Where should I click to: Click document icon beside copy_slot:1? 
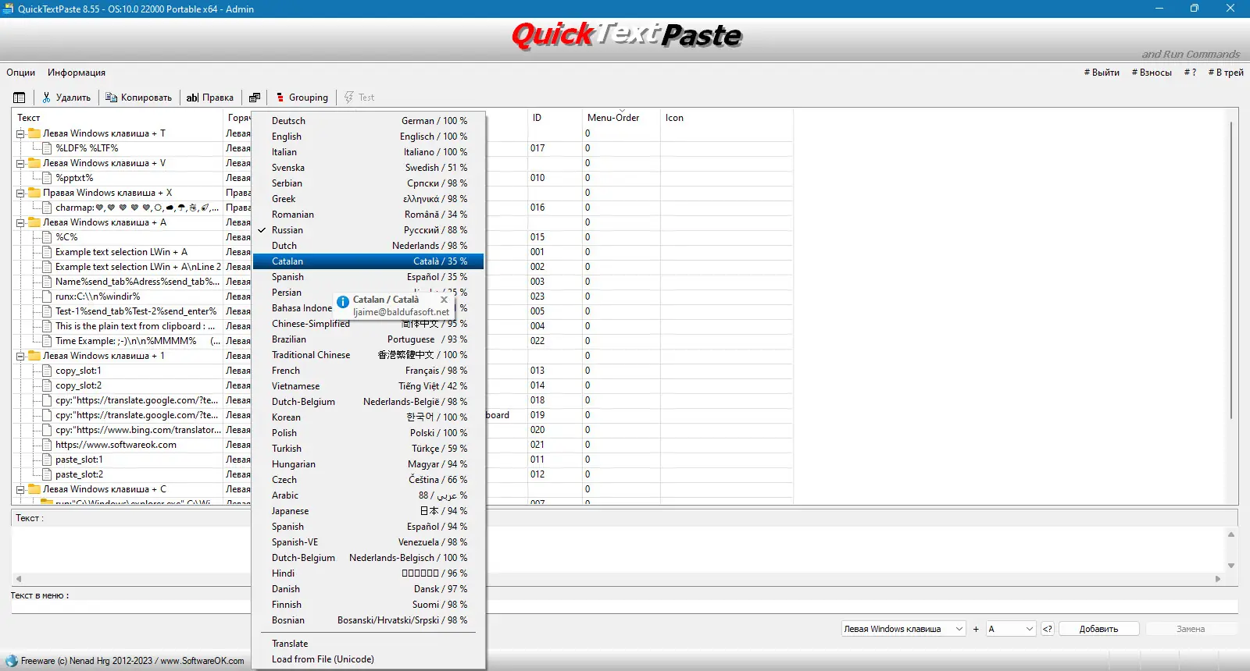tap(47, 371)
